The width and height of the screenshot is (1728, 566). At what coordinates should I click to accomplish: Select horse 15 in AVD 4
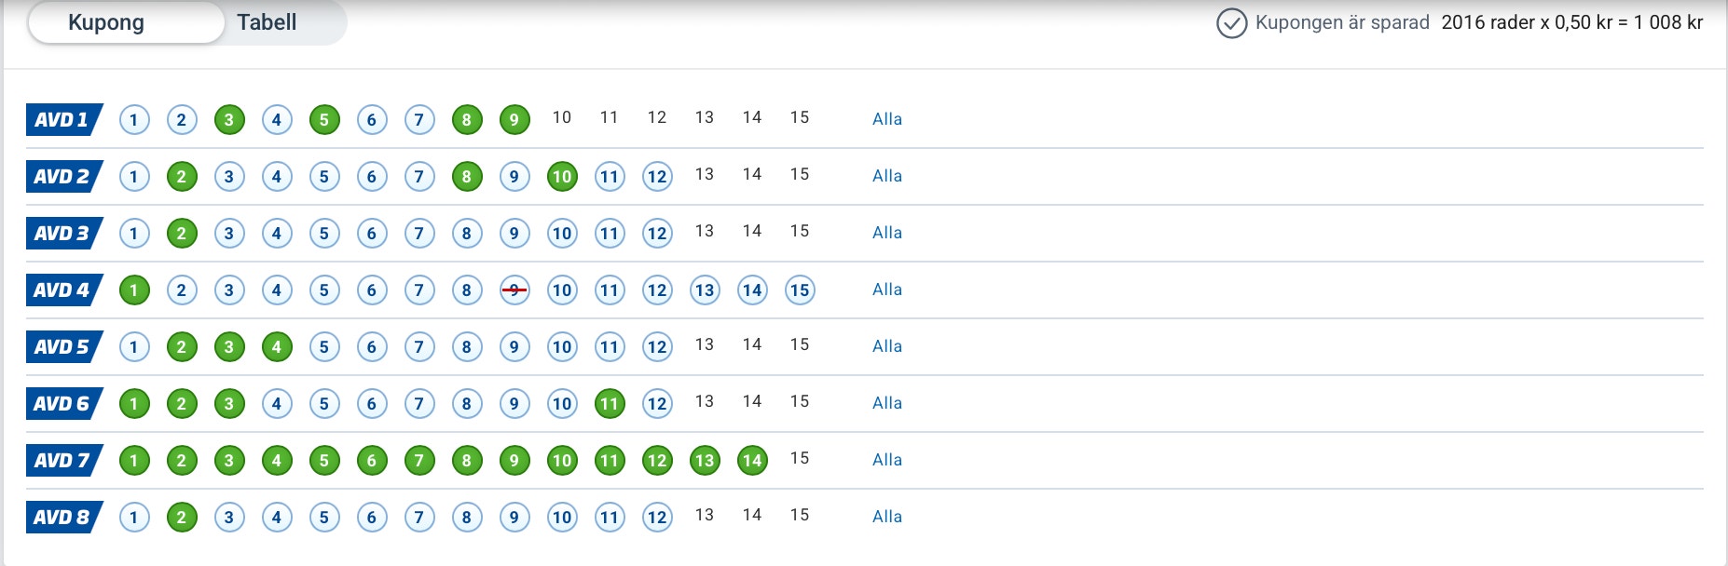coord(800,290)
